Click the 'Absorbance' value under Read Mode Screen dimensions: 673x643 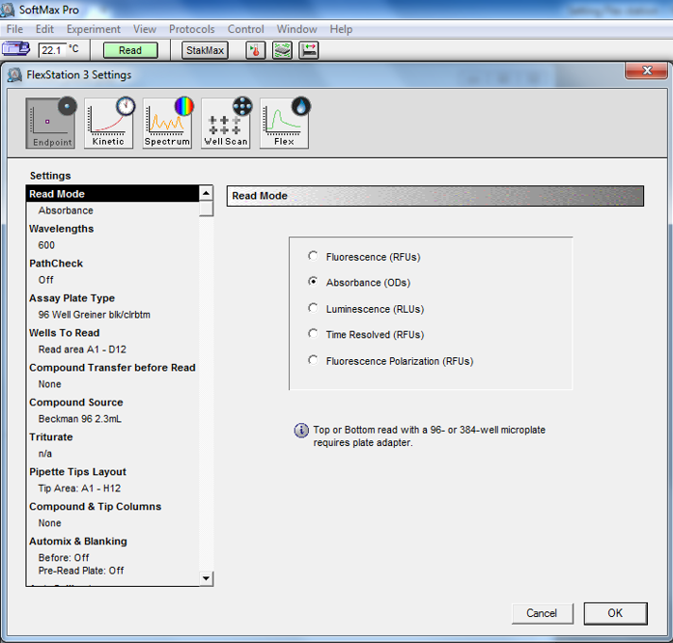(66, 210)
